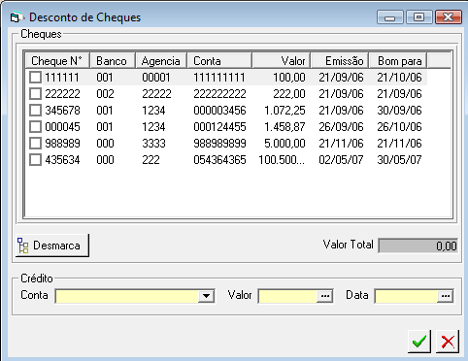Select value cell 100,00
Image resolution: width=468 pixels, height=361 pixels.
[289, 78]
